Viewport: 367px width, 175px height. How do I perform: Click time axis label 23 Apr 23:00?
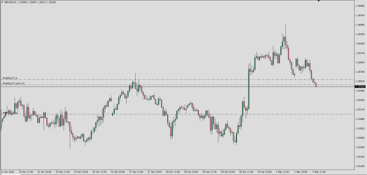(x=81, y=172)
